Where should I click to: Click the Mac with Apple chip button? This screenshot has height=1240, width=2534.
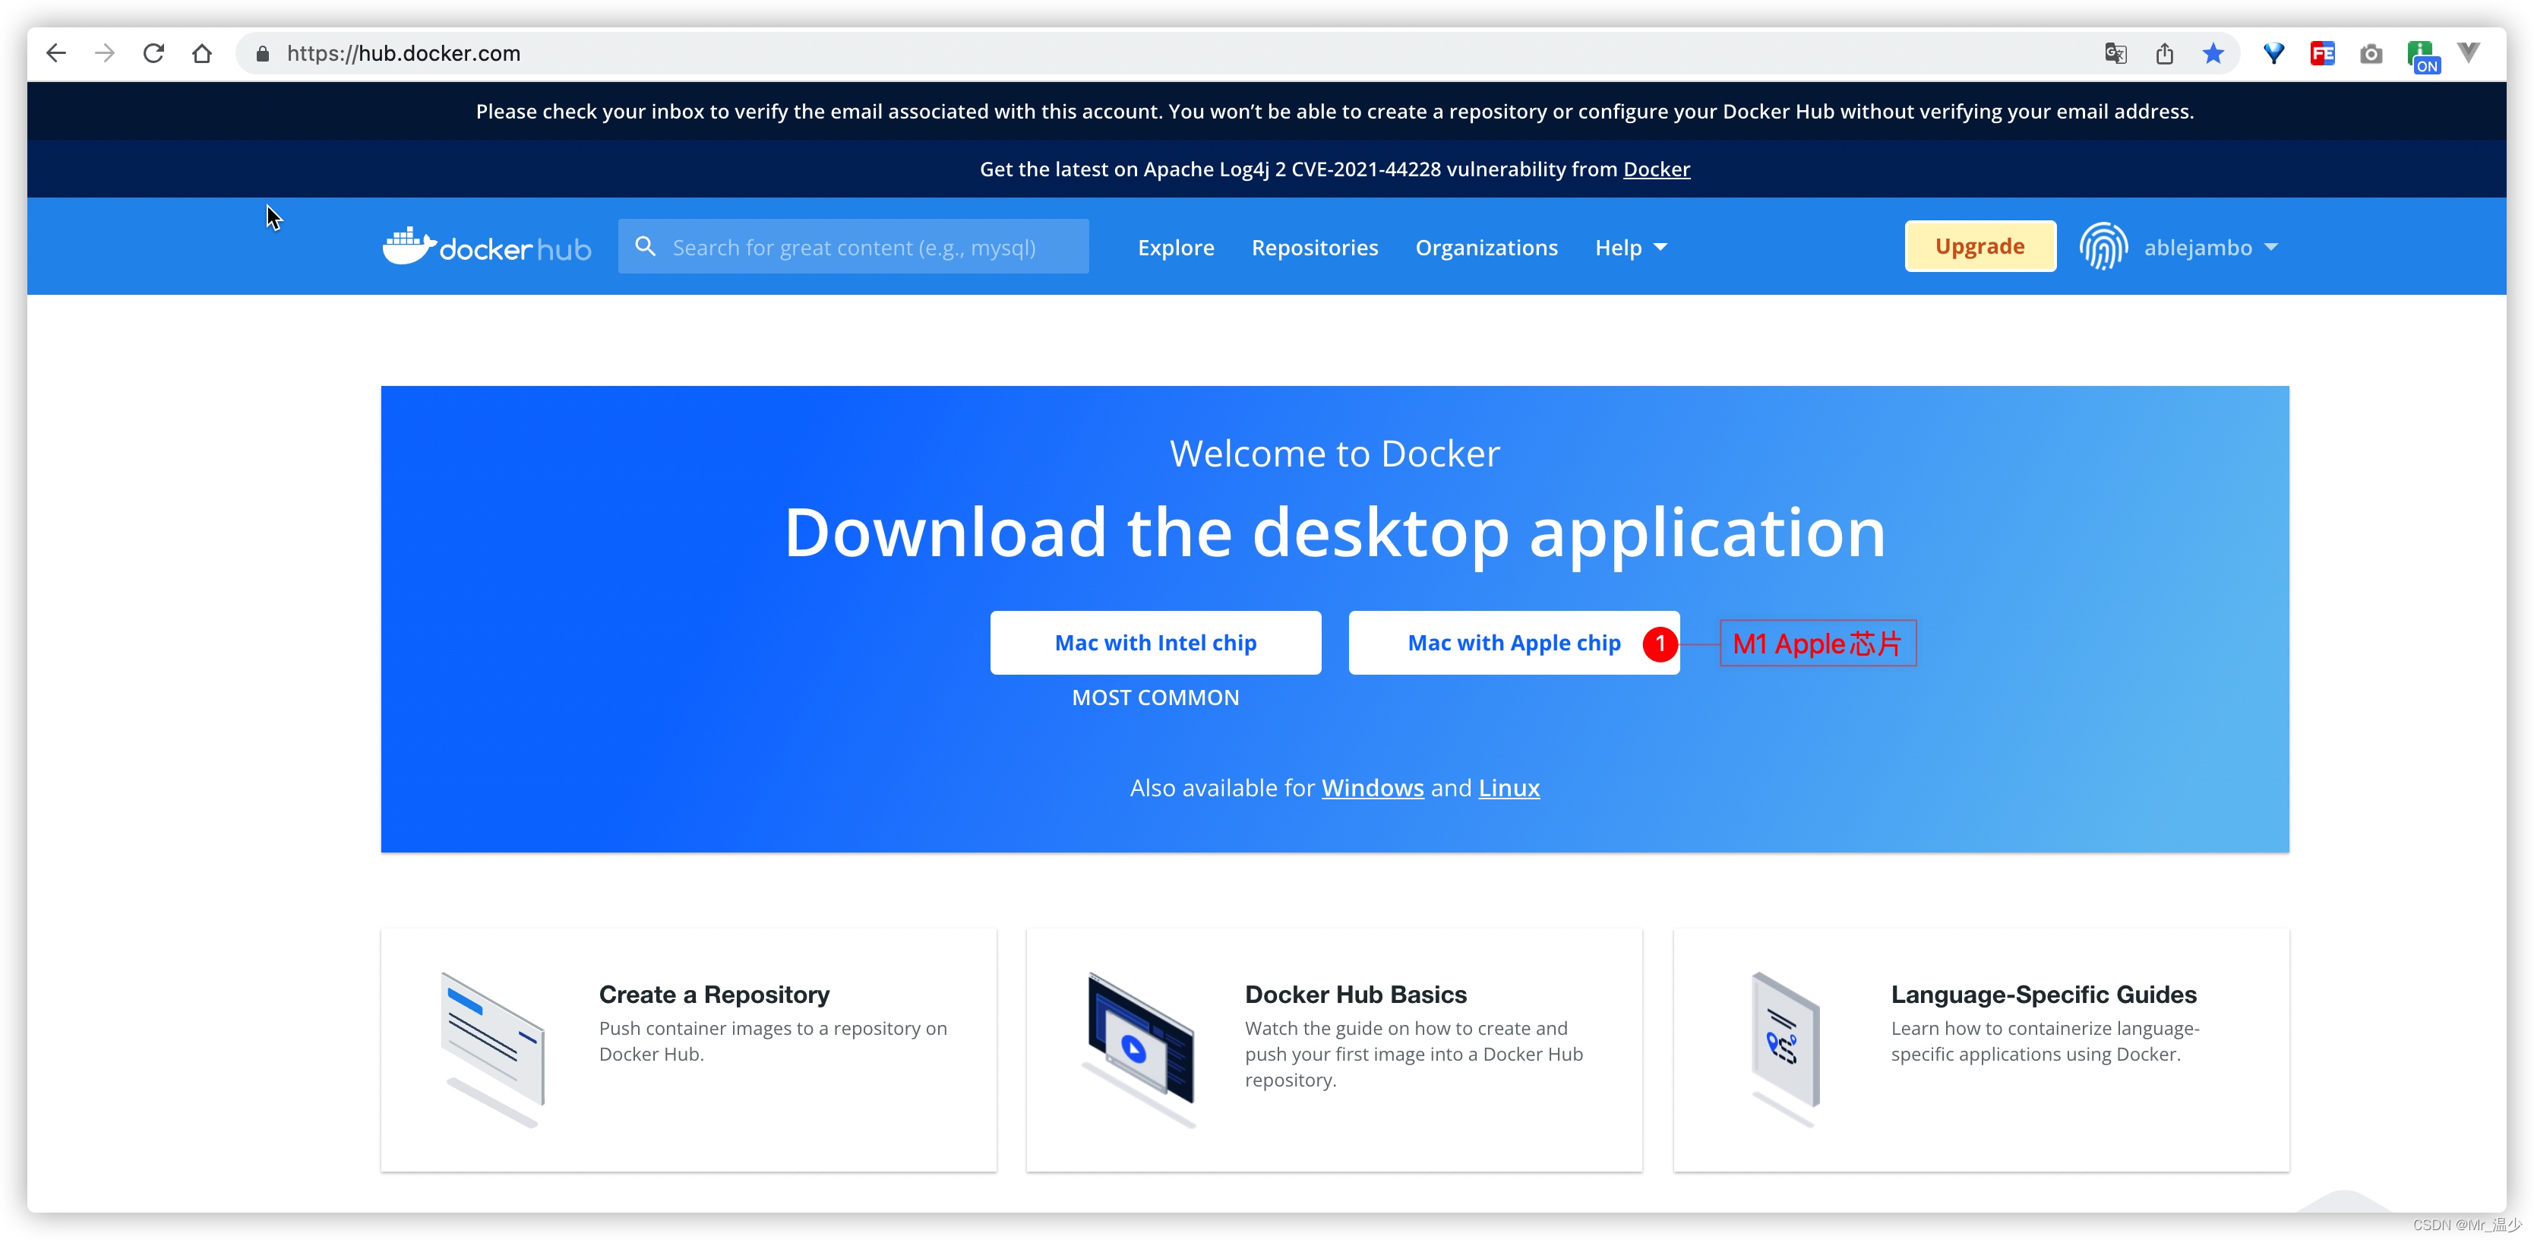1515,642
